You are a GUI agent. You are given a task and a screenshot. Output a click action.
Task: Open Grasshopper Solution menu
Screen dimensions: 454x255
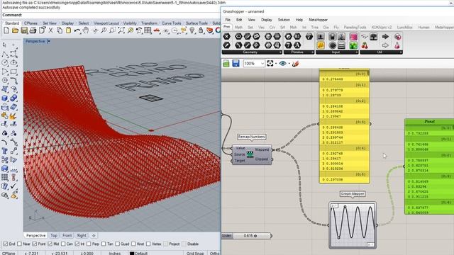(x=284, y=20)
